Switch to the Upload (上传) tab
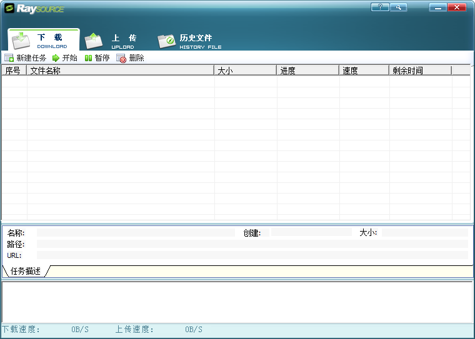The image size is (475, 339). pos(112,41)
